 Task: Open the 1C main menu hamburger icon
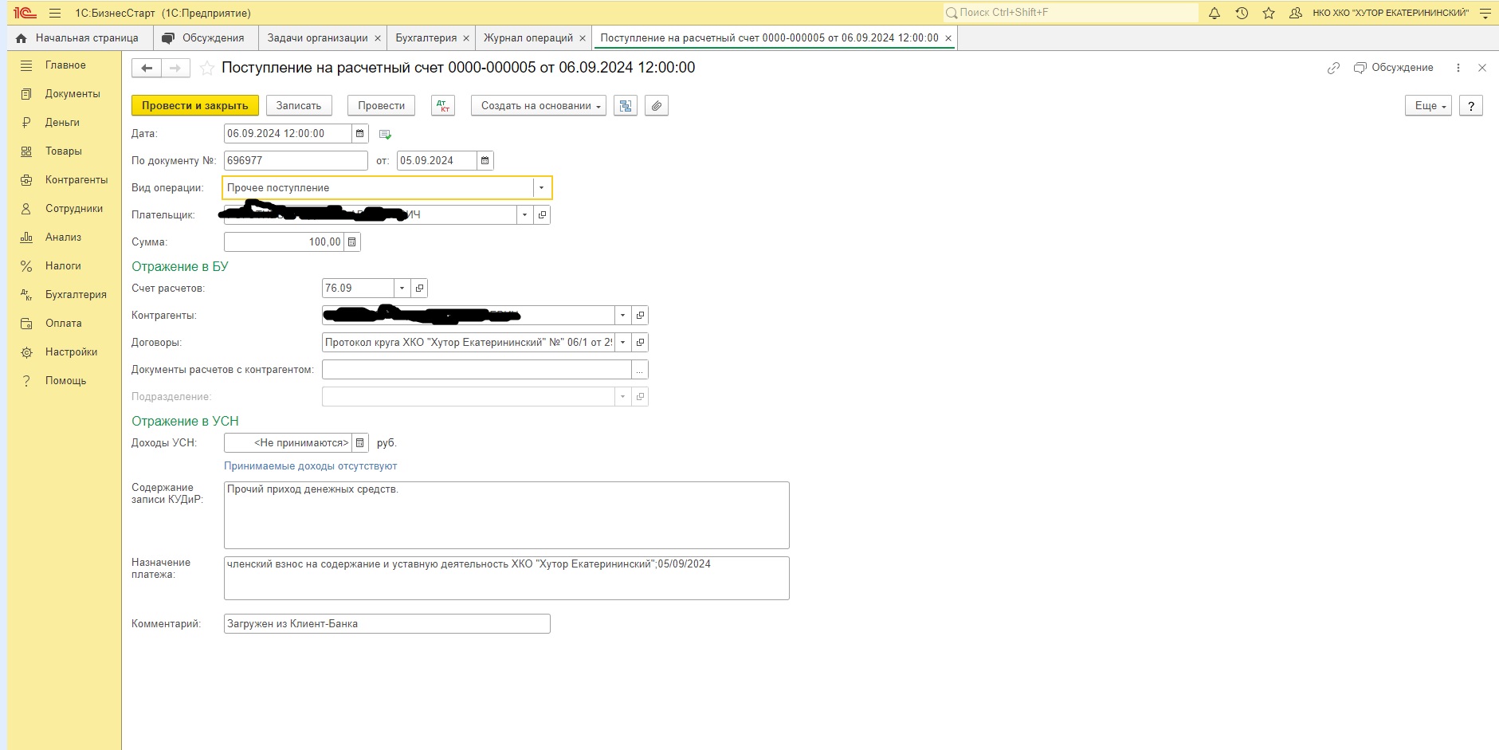55,13
